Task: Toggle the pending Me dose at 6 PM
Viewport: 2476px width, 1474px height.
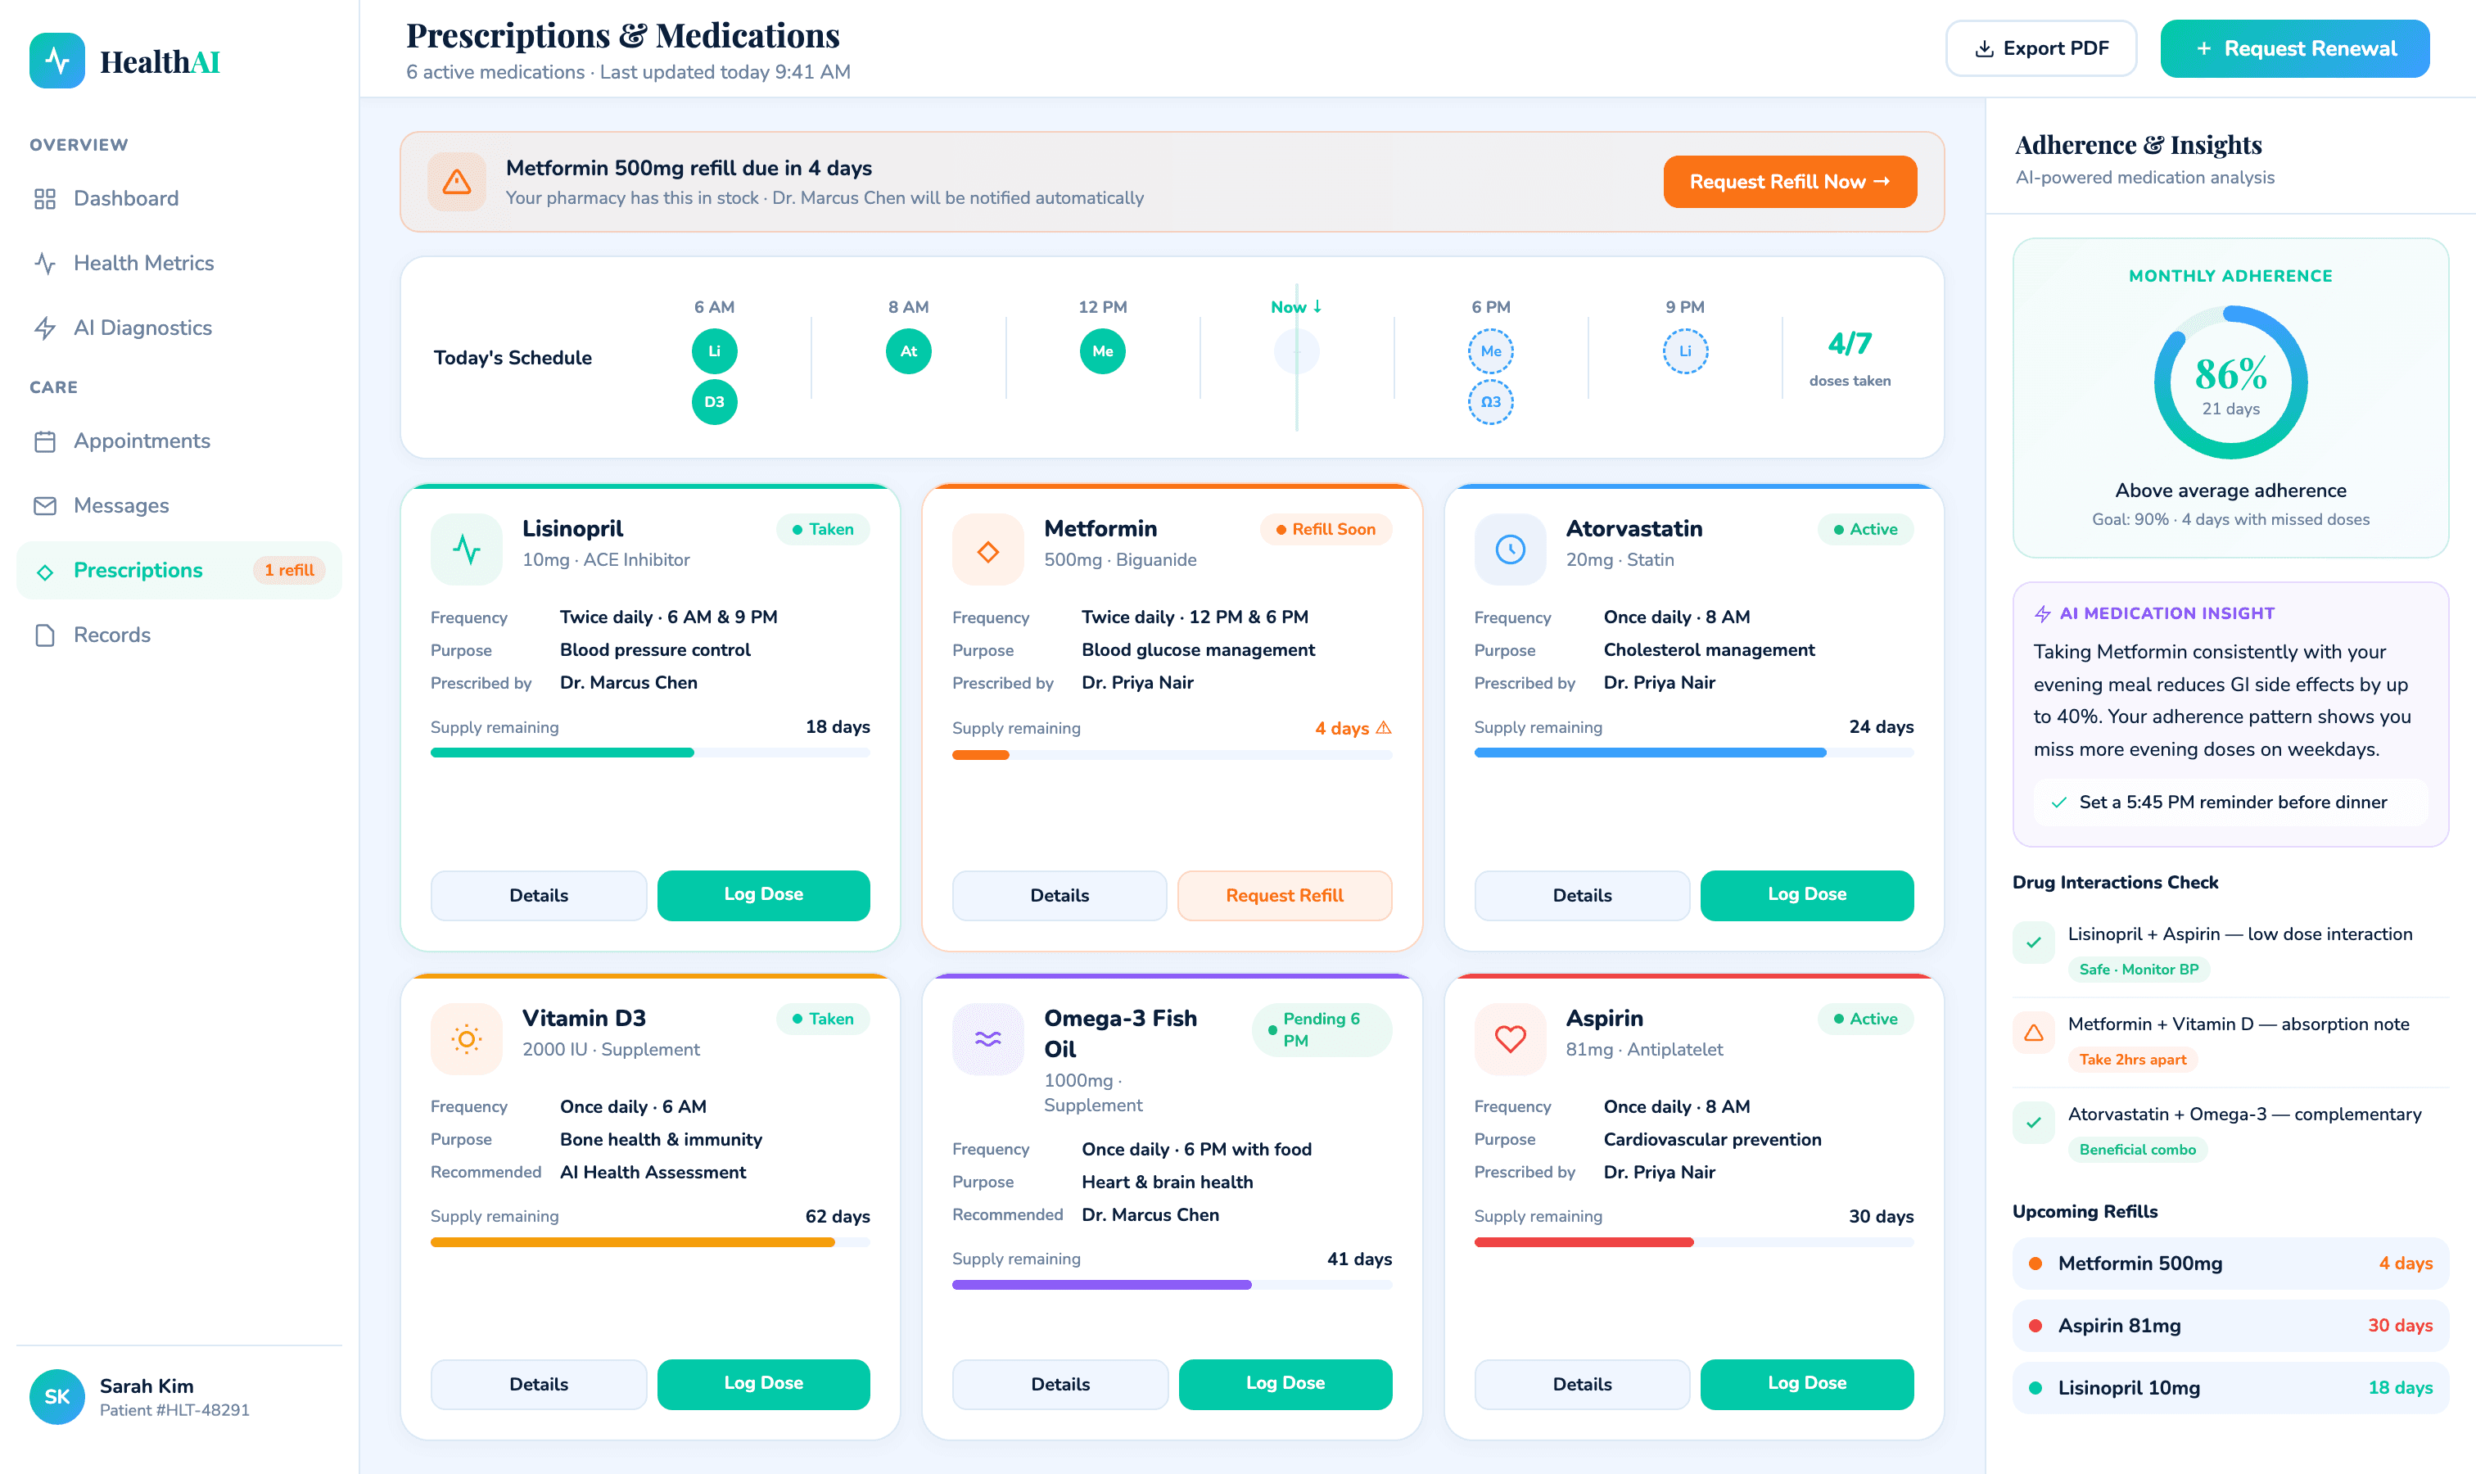Action: (x=1489, y=350)
